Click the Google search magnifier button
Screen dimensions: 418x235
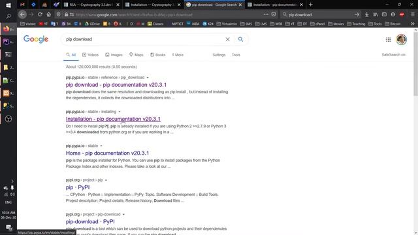coord(240,39)
